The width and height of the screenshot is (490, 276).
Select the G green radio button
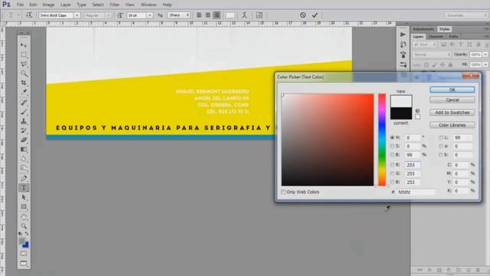[392, 173]
